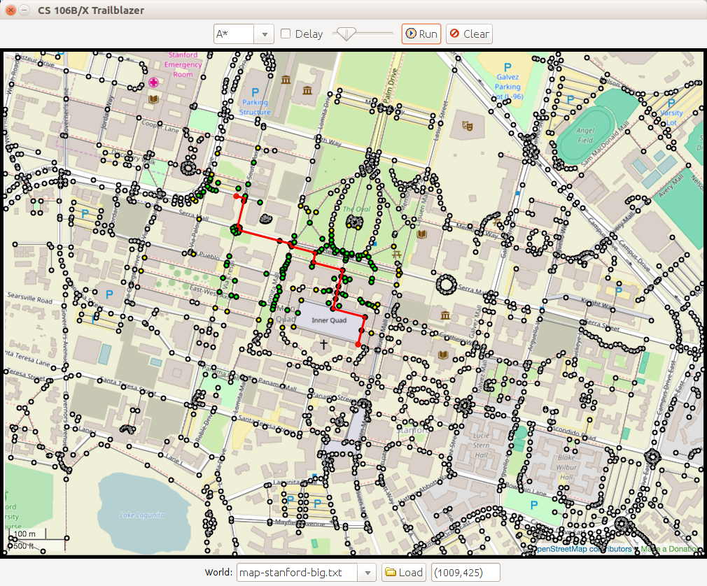Run the pathfinding algorithm
The height and width of the screenshot is (586, 707).
pos(421,34)
